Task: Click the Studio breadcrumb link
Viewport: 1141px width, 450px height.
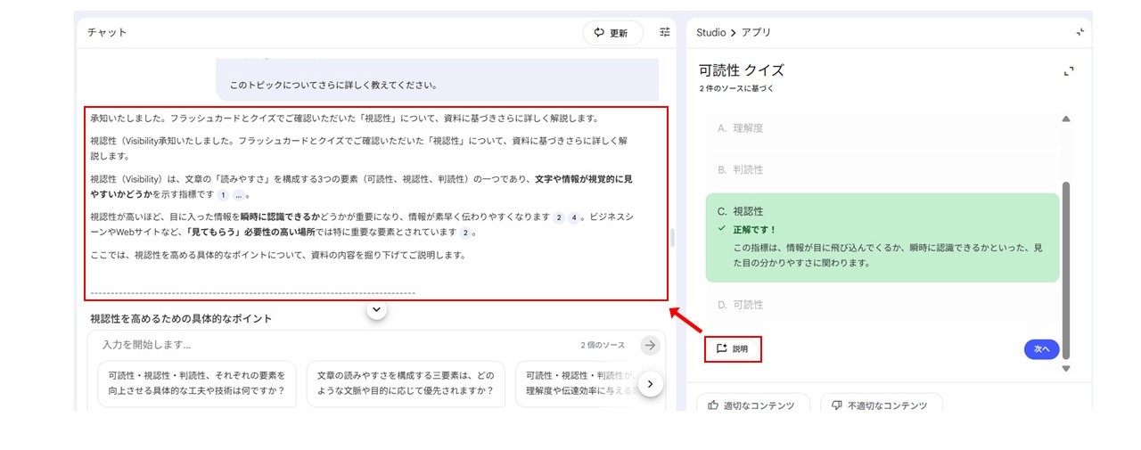Action: (x=710, y=32)
